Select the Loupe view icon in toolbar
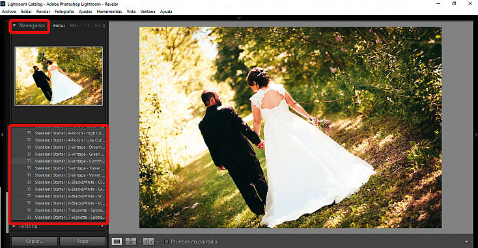This screenshot has width=478, height=248. pyautogui.click(x=117, y=242)
